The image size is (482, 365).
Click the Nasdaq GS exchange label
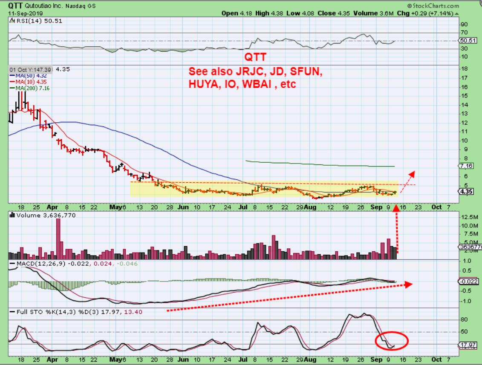(x=81, y=6)
